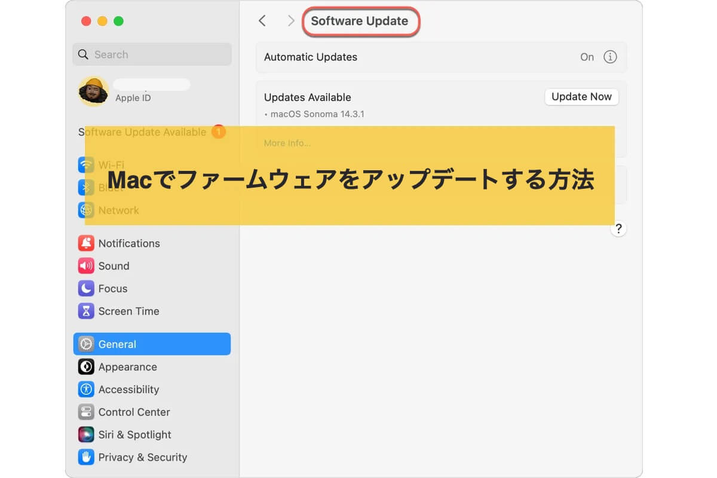
Task: Click inside the Search field
Action: point(152,54)
